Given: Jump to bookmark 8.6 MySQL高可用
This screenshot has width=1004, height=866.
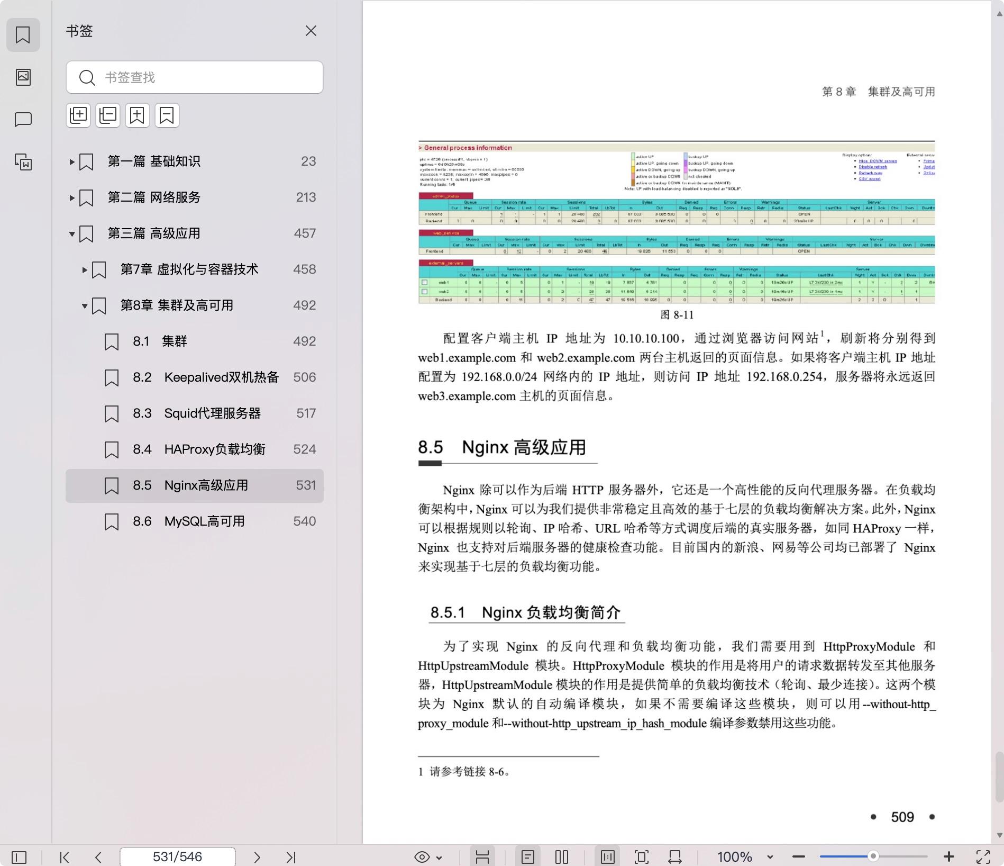Looking at the screenshot, I should click(195, 521).
